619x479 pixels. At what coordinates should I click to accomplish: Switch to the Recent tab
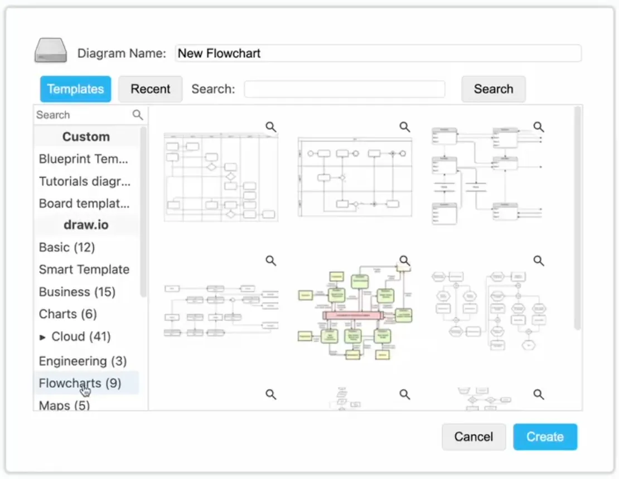(150, 89)
